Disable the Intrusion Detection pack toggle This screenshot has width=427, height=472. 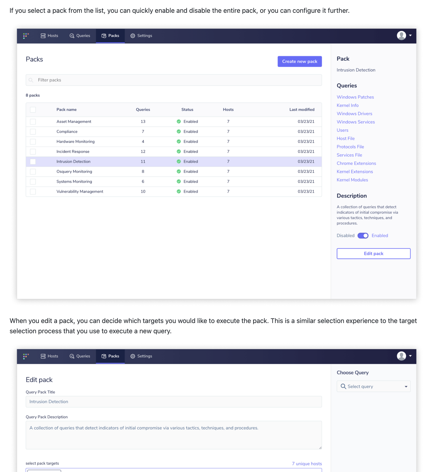click(x=363, y=235)
